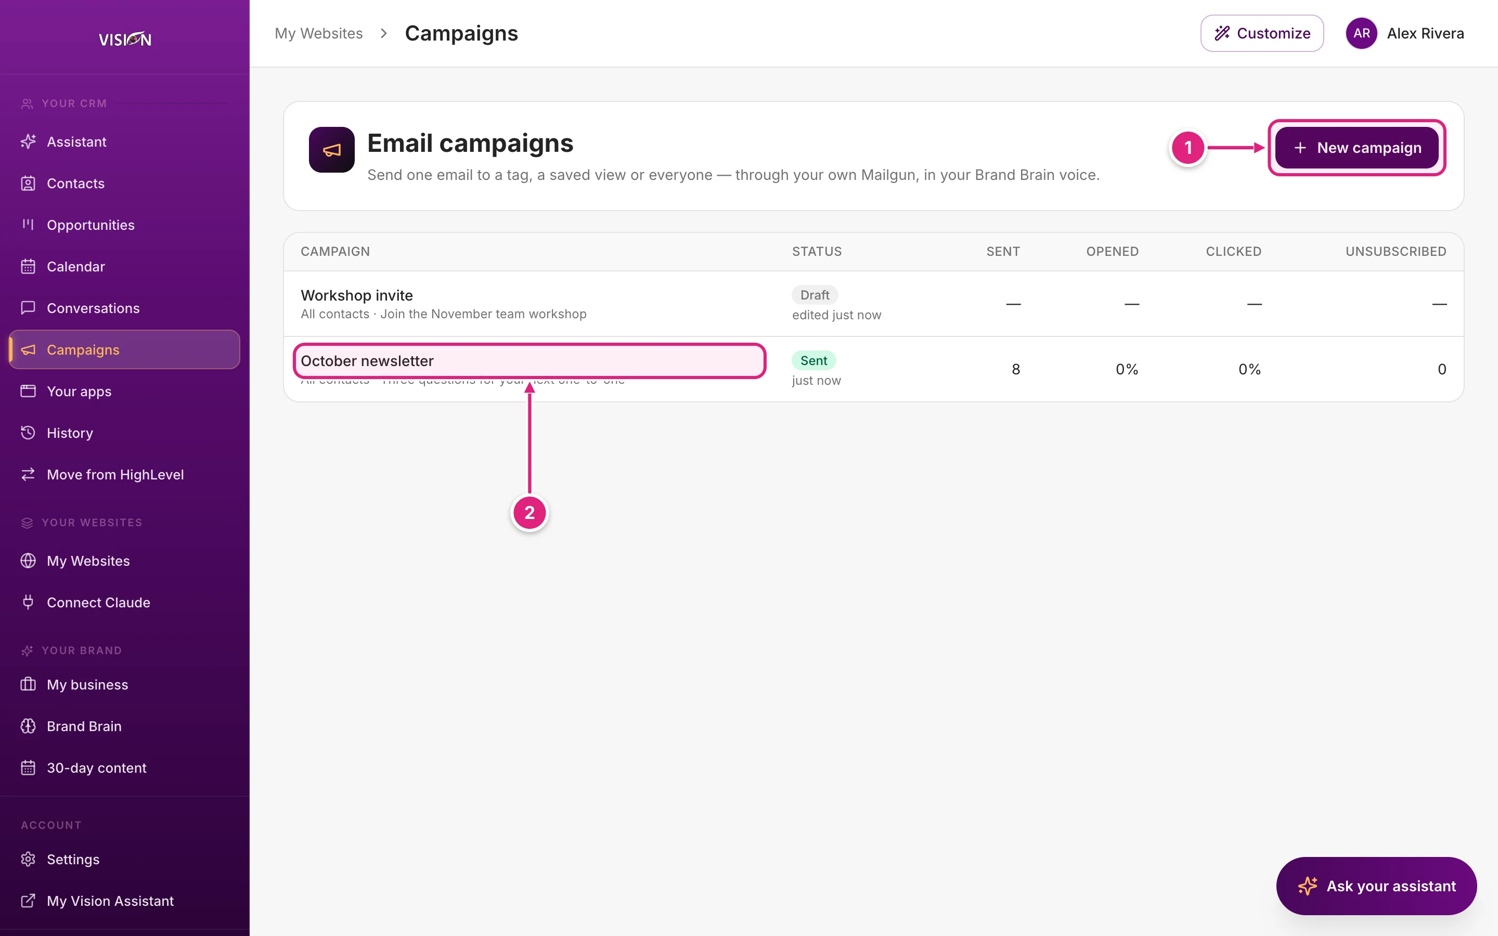Click the CLICKED column header

(x=1233, y=251)
